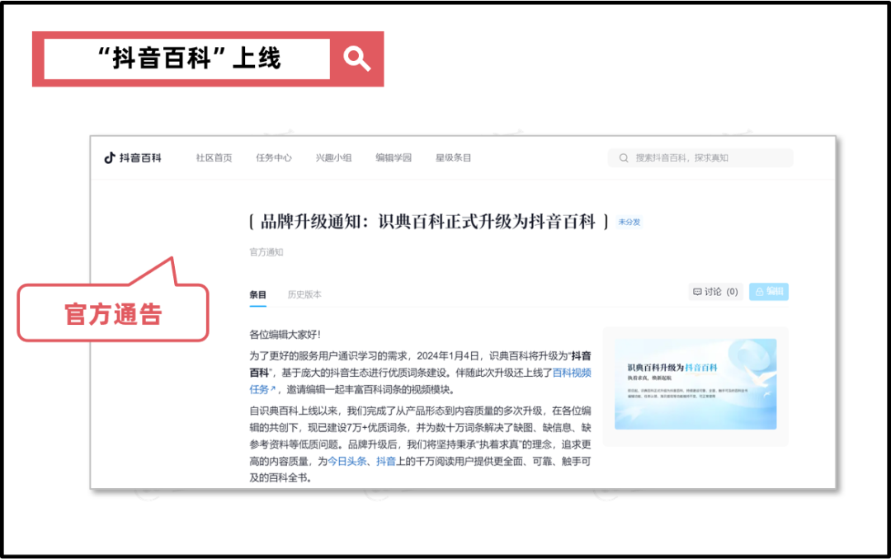Switch to the 历史版本 tab
891x559 pixels.
click(x=304, y=294)
